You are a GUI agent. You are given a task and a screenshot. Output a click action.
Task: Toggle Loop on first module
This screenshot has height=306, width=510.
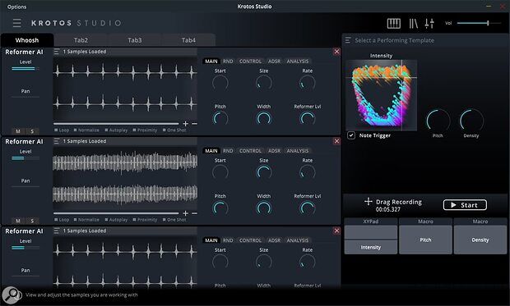62,130
